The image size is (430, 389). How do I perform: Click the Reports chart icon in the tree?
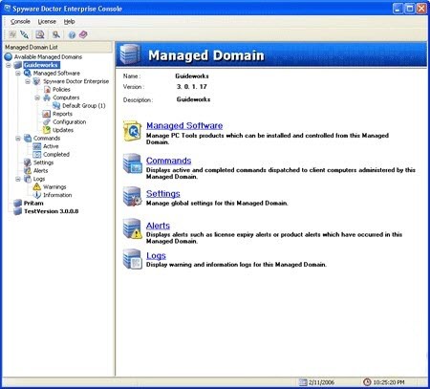(47, 114)
